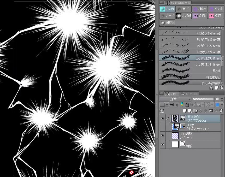This screenshot has height=177, width=225.
Task: Click the イナズマフラッシュ image material icon
Action: (182, 118)
